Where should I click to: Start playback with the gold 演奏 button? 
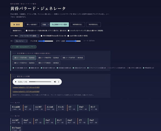(x=17, y=25)
